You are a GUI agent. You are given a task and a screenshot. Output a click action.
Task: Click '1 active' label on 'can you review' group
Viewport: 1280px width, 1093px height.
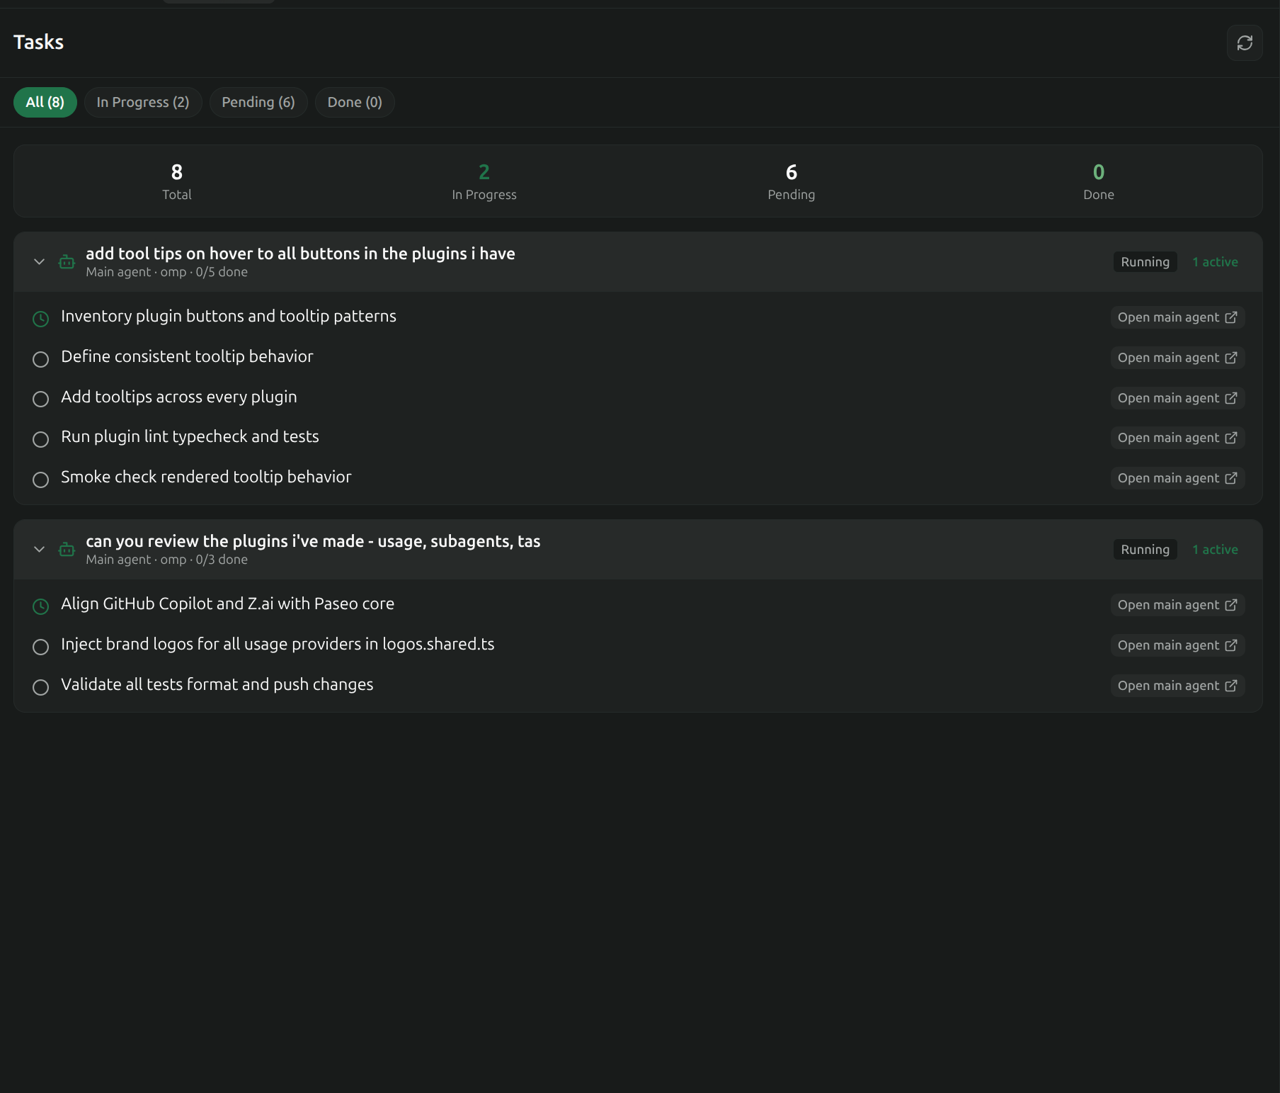coord(1215,550)
